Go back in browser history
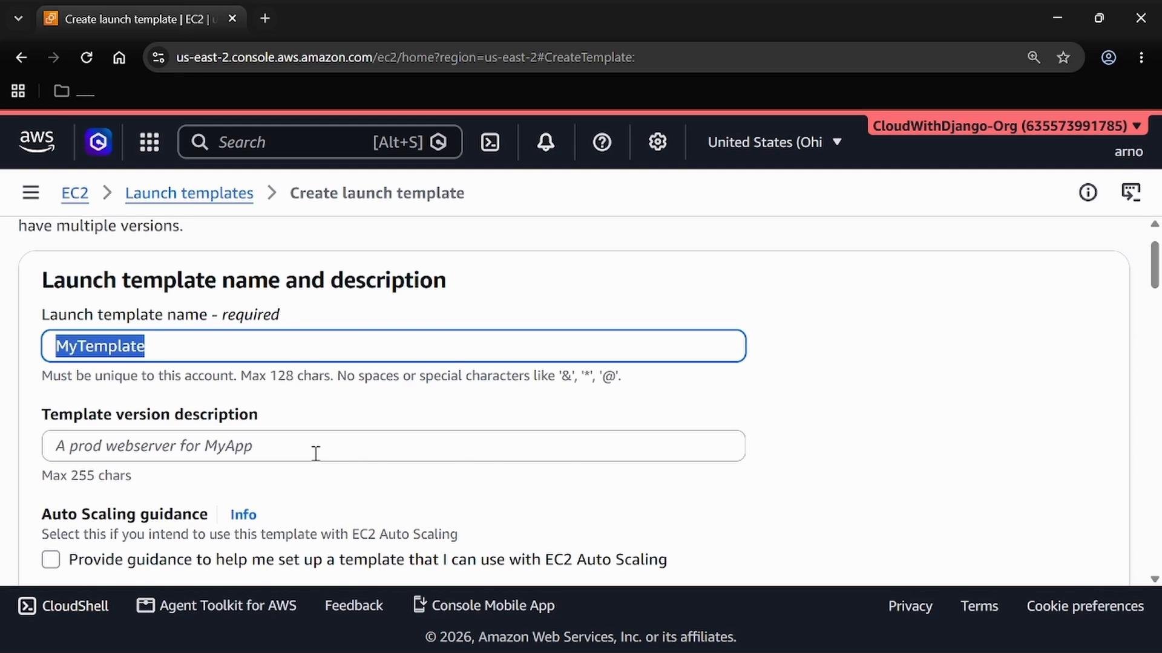Viewport: 1162px width, 653px height. pyautogui.click(x=21, y=57)
